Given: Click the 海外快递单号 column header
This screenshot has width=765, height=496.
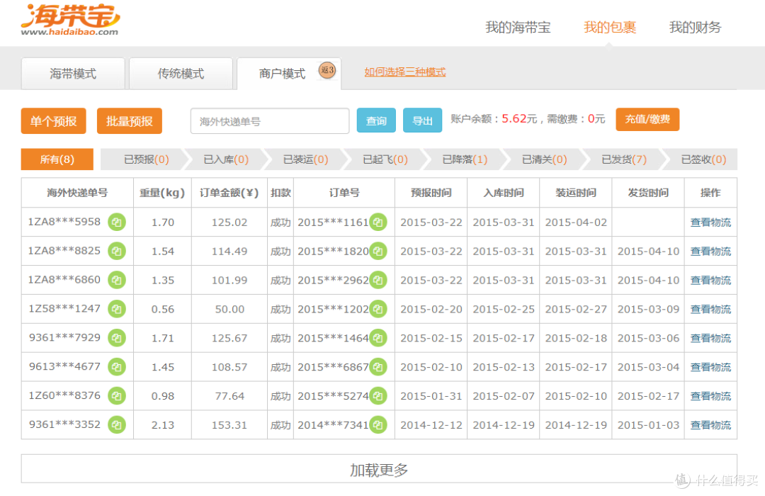Looking at the screenshot, I should [x=77, y=193].
